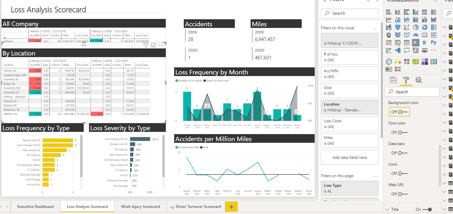This screenshot has height=214, width=453.
Task: Click the 'Backed into OV' yellow bar
Action: [x=58, y=141]
